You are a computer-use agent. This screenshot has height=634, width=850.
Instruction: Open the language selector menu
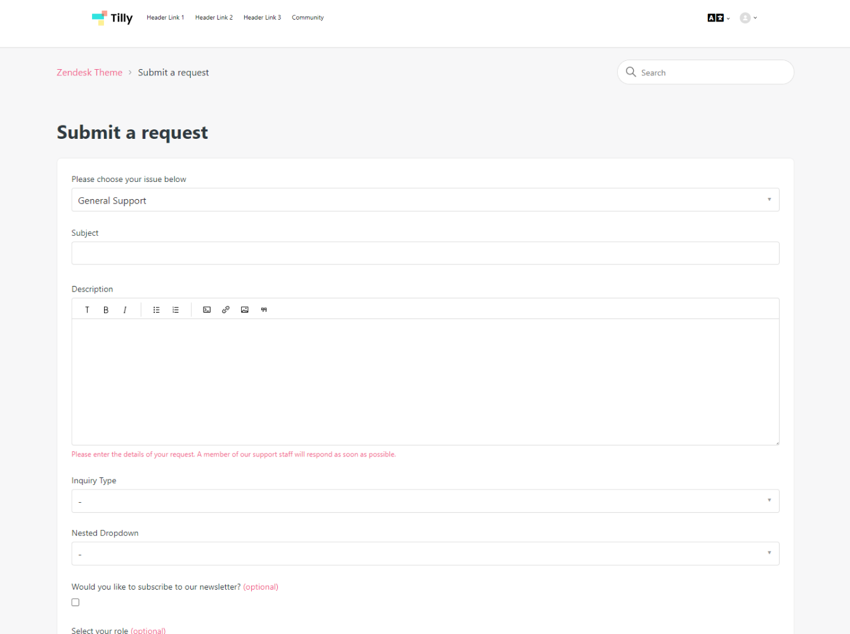tap(718, 18)
